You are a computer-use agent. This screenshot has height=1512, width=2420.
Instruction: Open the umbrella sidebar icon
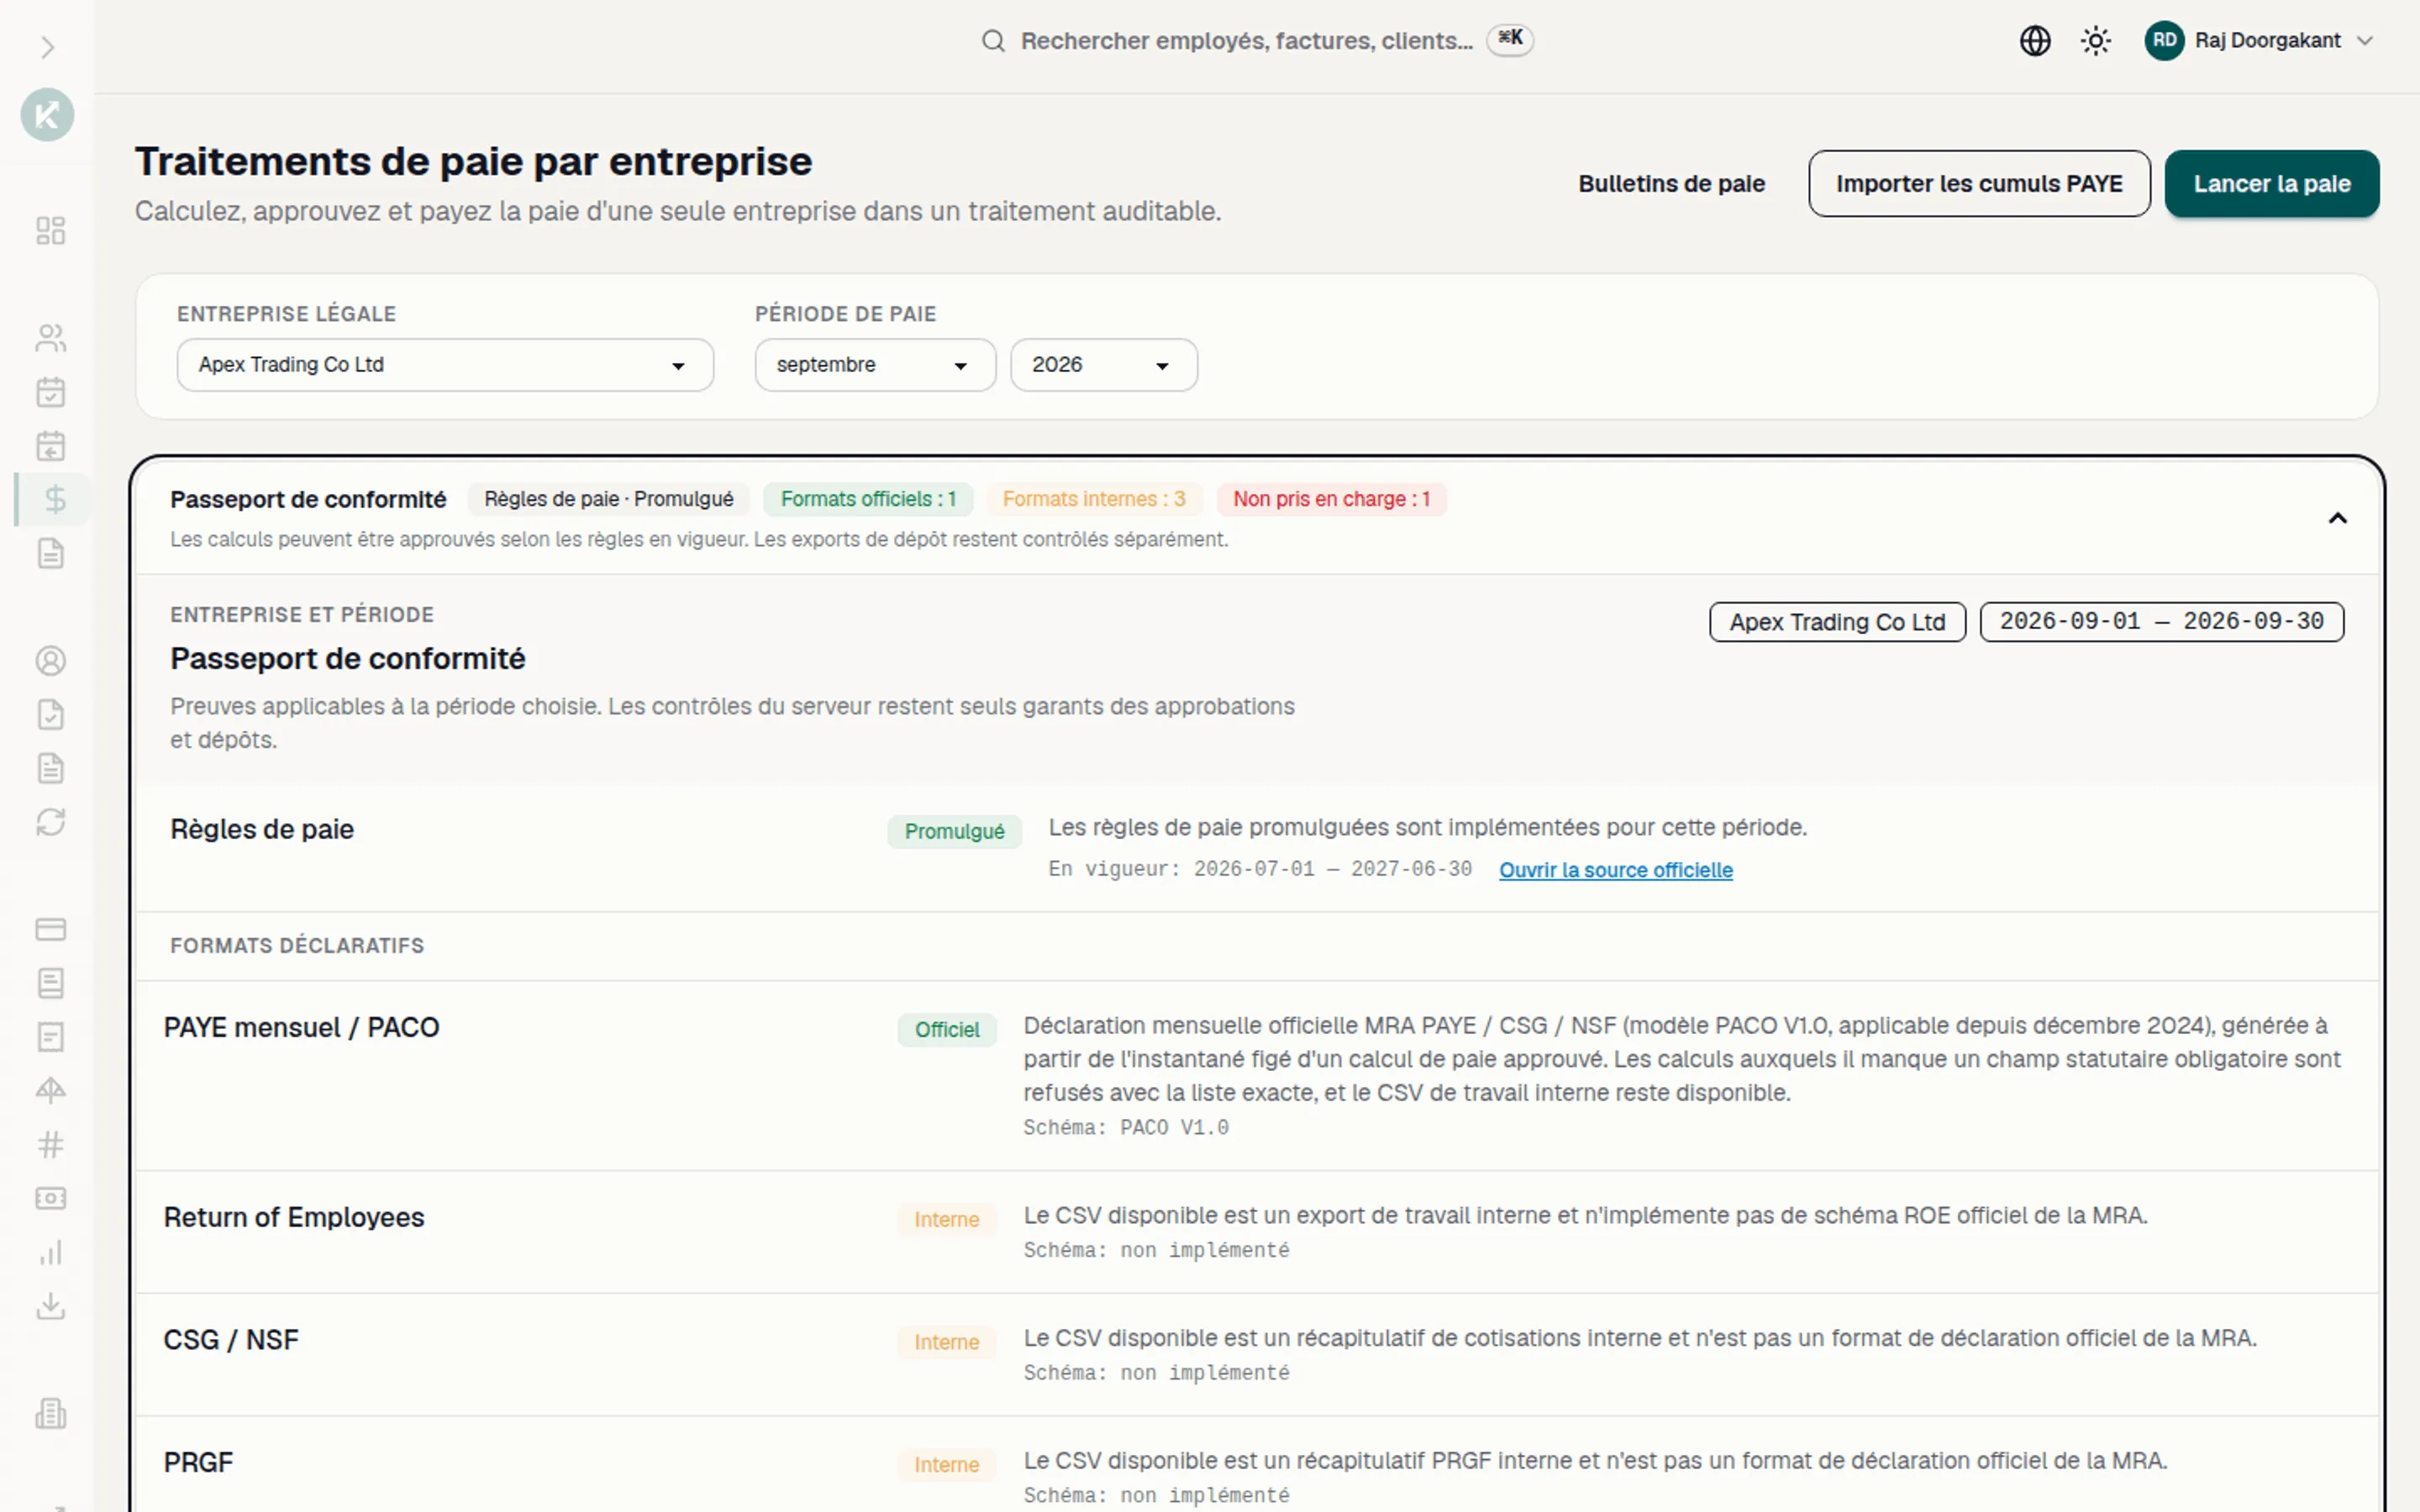pyautogui.click(x=50, y=1090)
